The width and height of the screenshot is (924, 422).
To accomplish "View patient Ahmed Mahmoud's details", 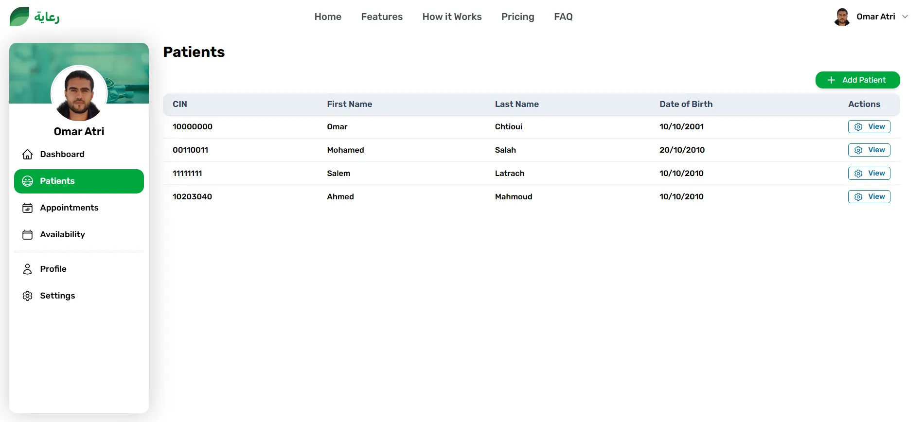I will [869, 197].
